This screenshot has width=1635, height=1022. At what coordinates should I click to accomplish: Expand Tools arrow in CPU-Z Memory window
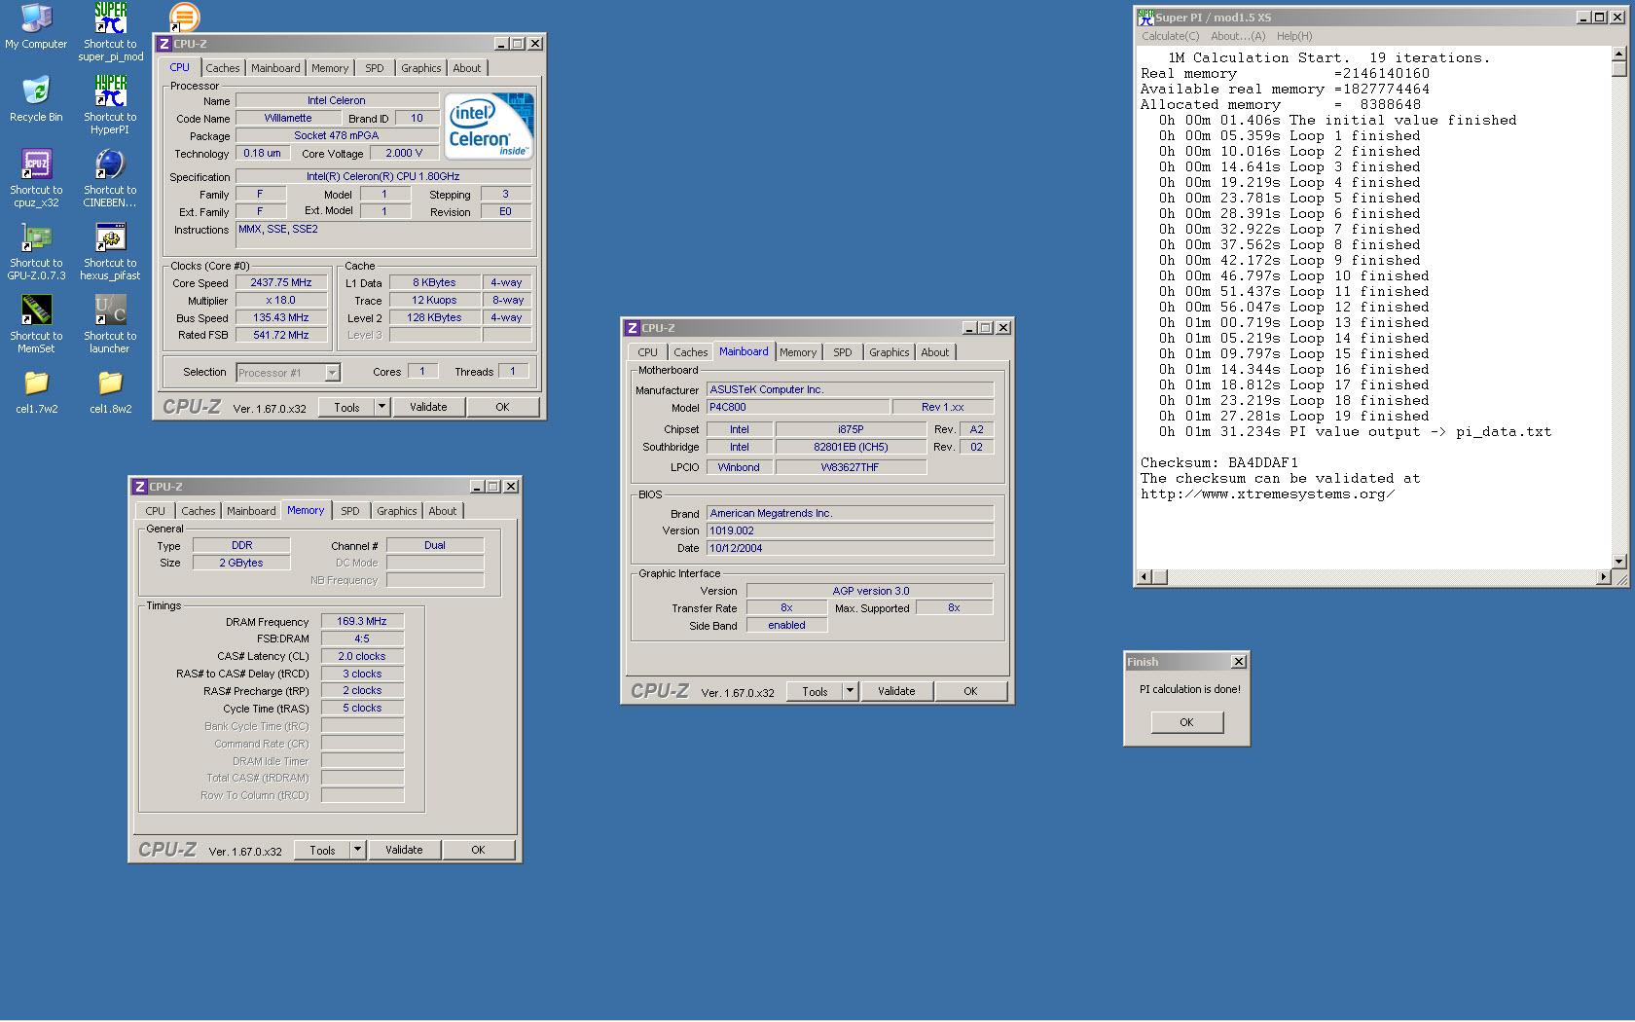coord(357,850)
